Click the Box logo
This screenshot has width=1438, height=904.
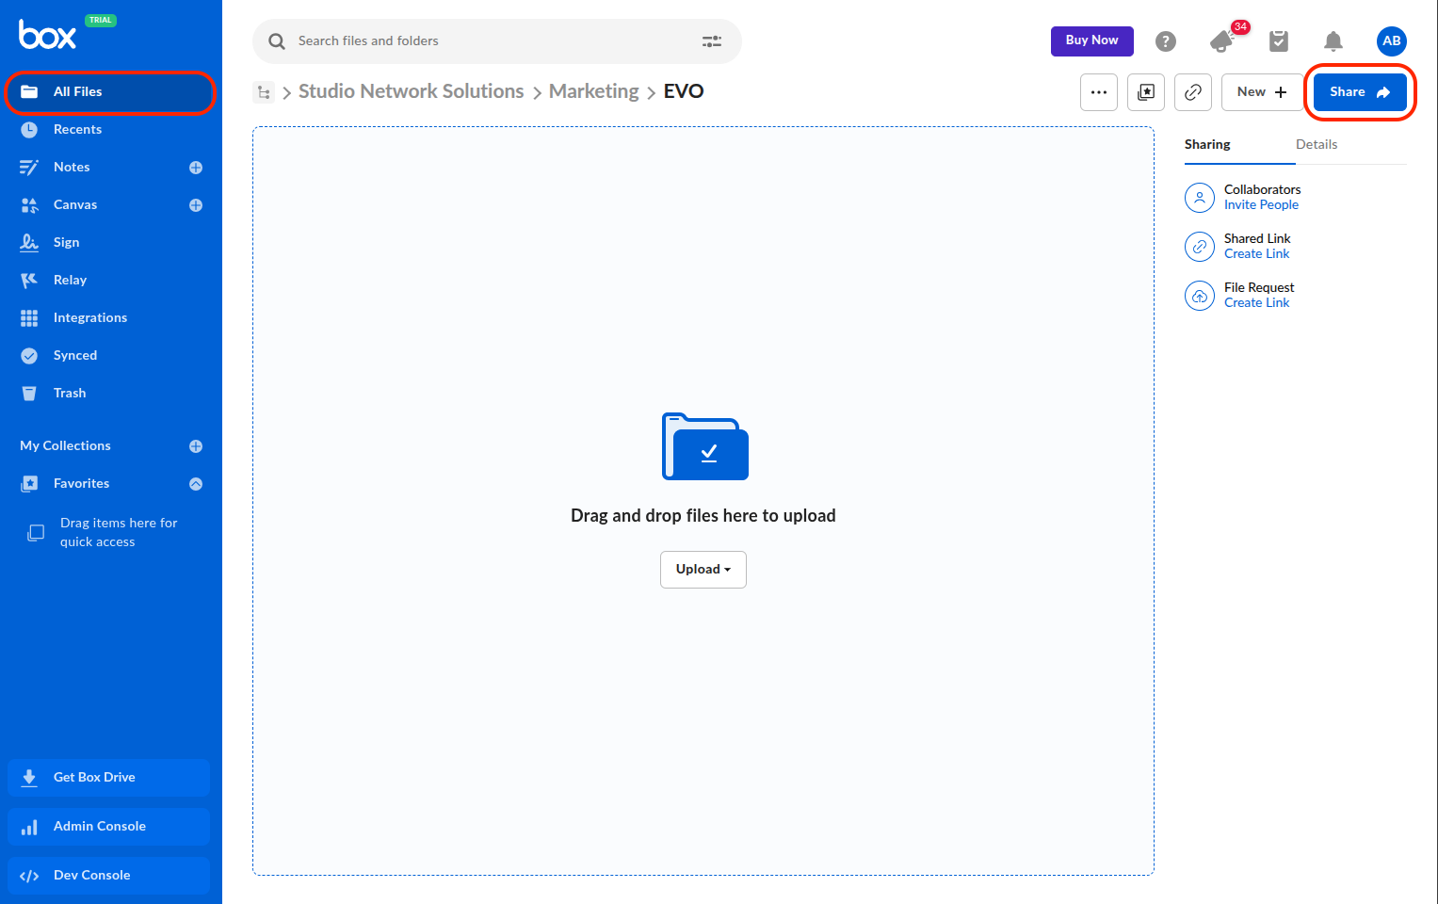(47, 36)
